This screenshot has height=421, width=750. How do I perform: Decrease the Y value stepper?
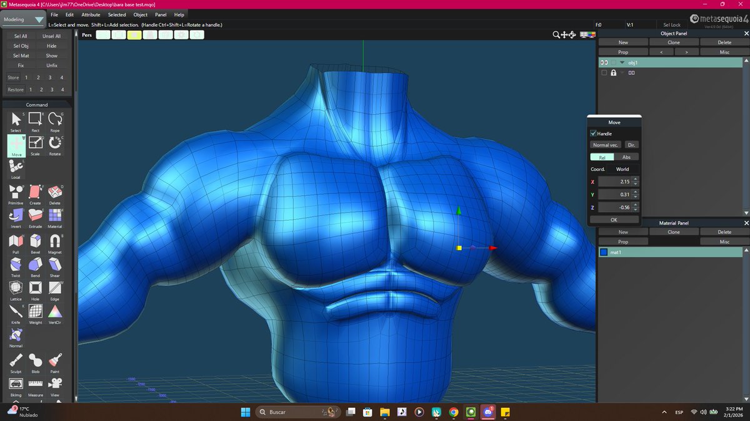[636, 196]
